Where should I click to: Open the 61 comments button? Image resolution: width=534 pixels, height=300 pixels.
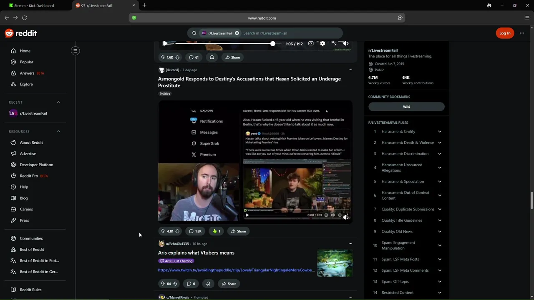[194, 57]
